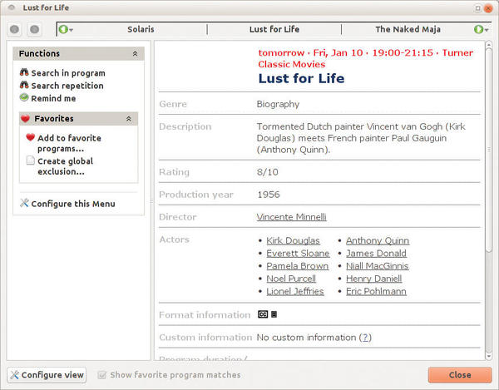Click the 8/10 rating value
This screenshot has width=499, height=390.
267,172
